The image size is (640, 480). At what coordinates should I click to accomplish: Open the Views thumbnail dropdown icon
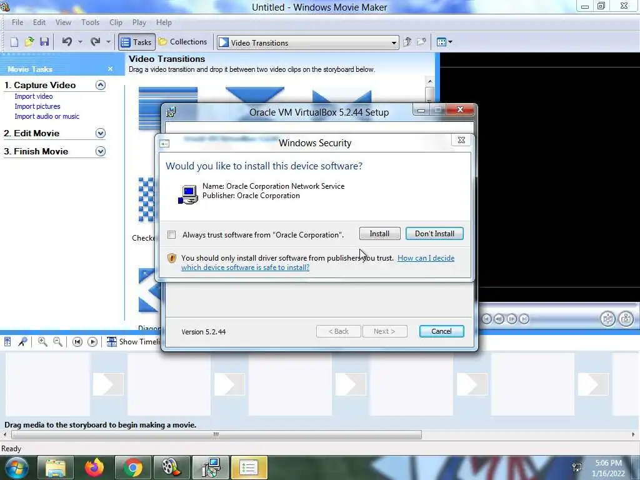click(x=444, y=42)
